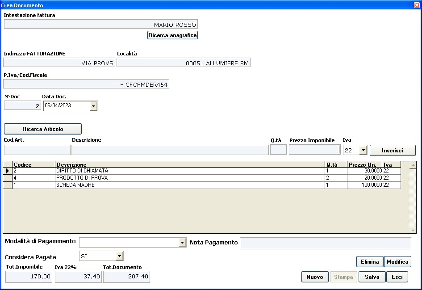Select the SCHEDA MADRE description cell
This screenshot has height=290, width=422.
coord(190,185)
